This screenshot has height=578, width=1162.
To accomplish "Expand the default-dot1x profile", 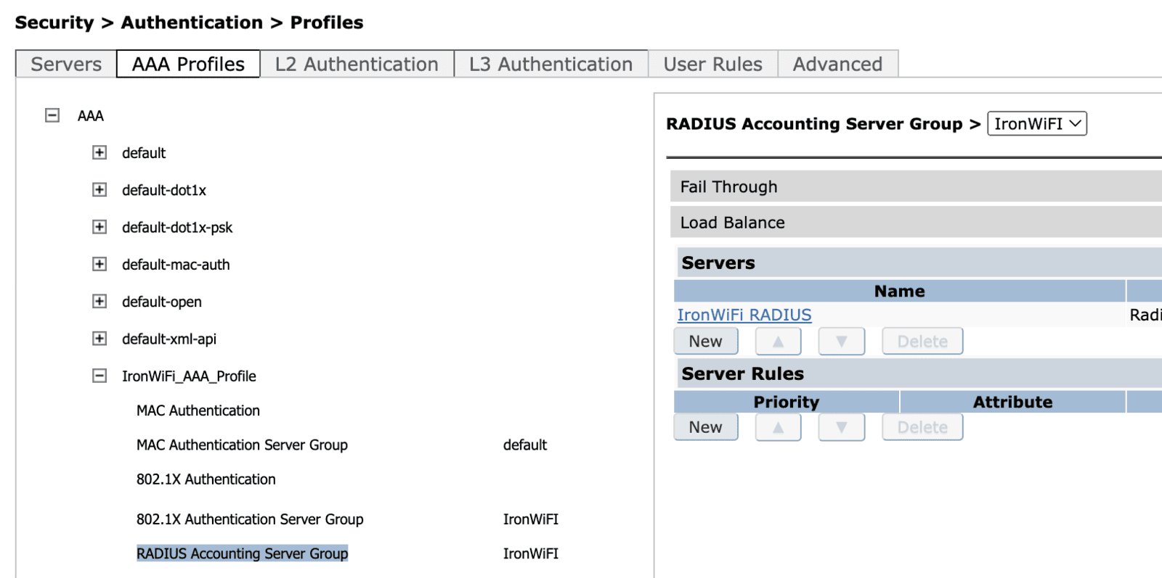I will point(99,190).
